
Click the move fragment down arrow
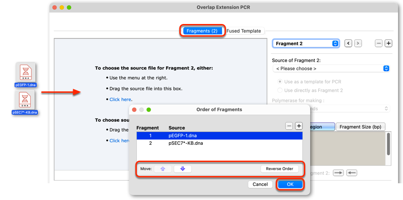pyautogui.click(x=183, y=169)
